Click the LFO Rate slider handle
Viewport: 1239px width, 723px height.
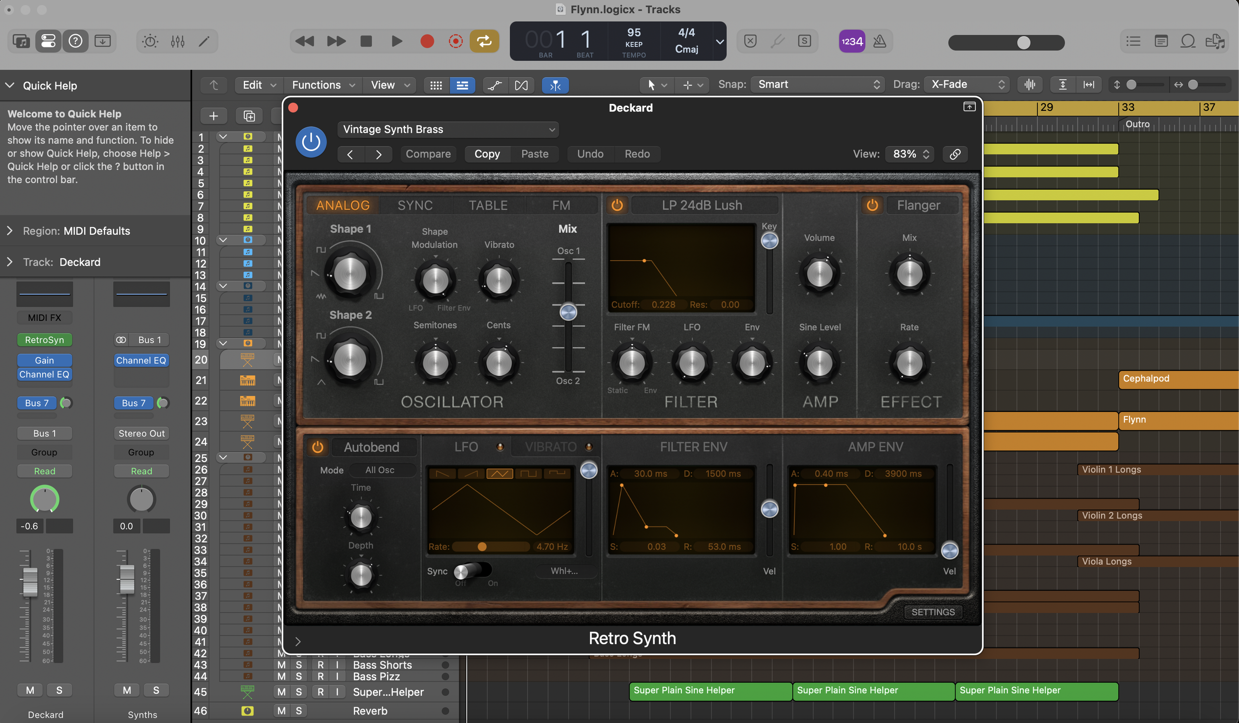(482, 547)
